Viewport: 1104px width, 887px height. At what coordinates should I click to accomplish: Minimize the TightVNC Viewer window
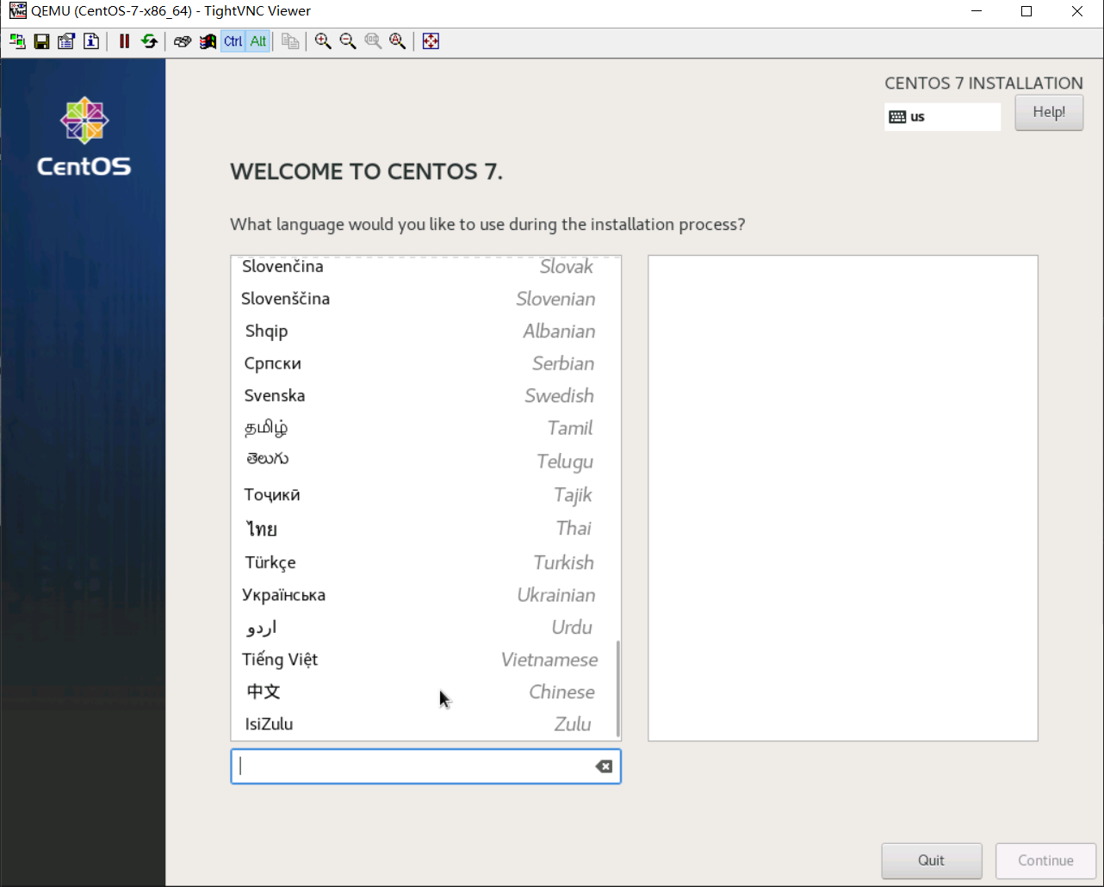[977, 11]
